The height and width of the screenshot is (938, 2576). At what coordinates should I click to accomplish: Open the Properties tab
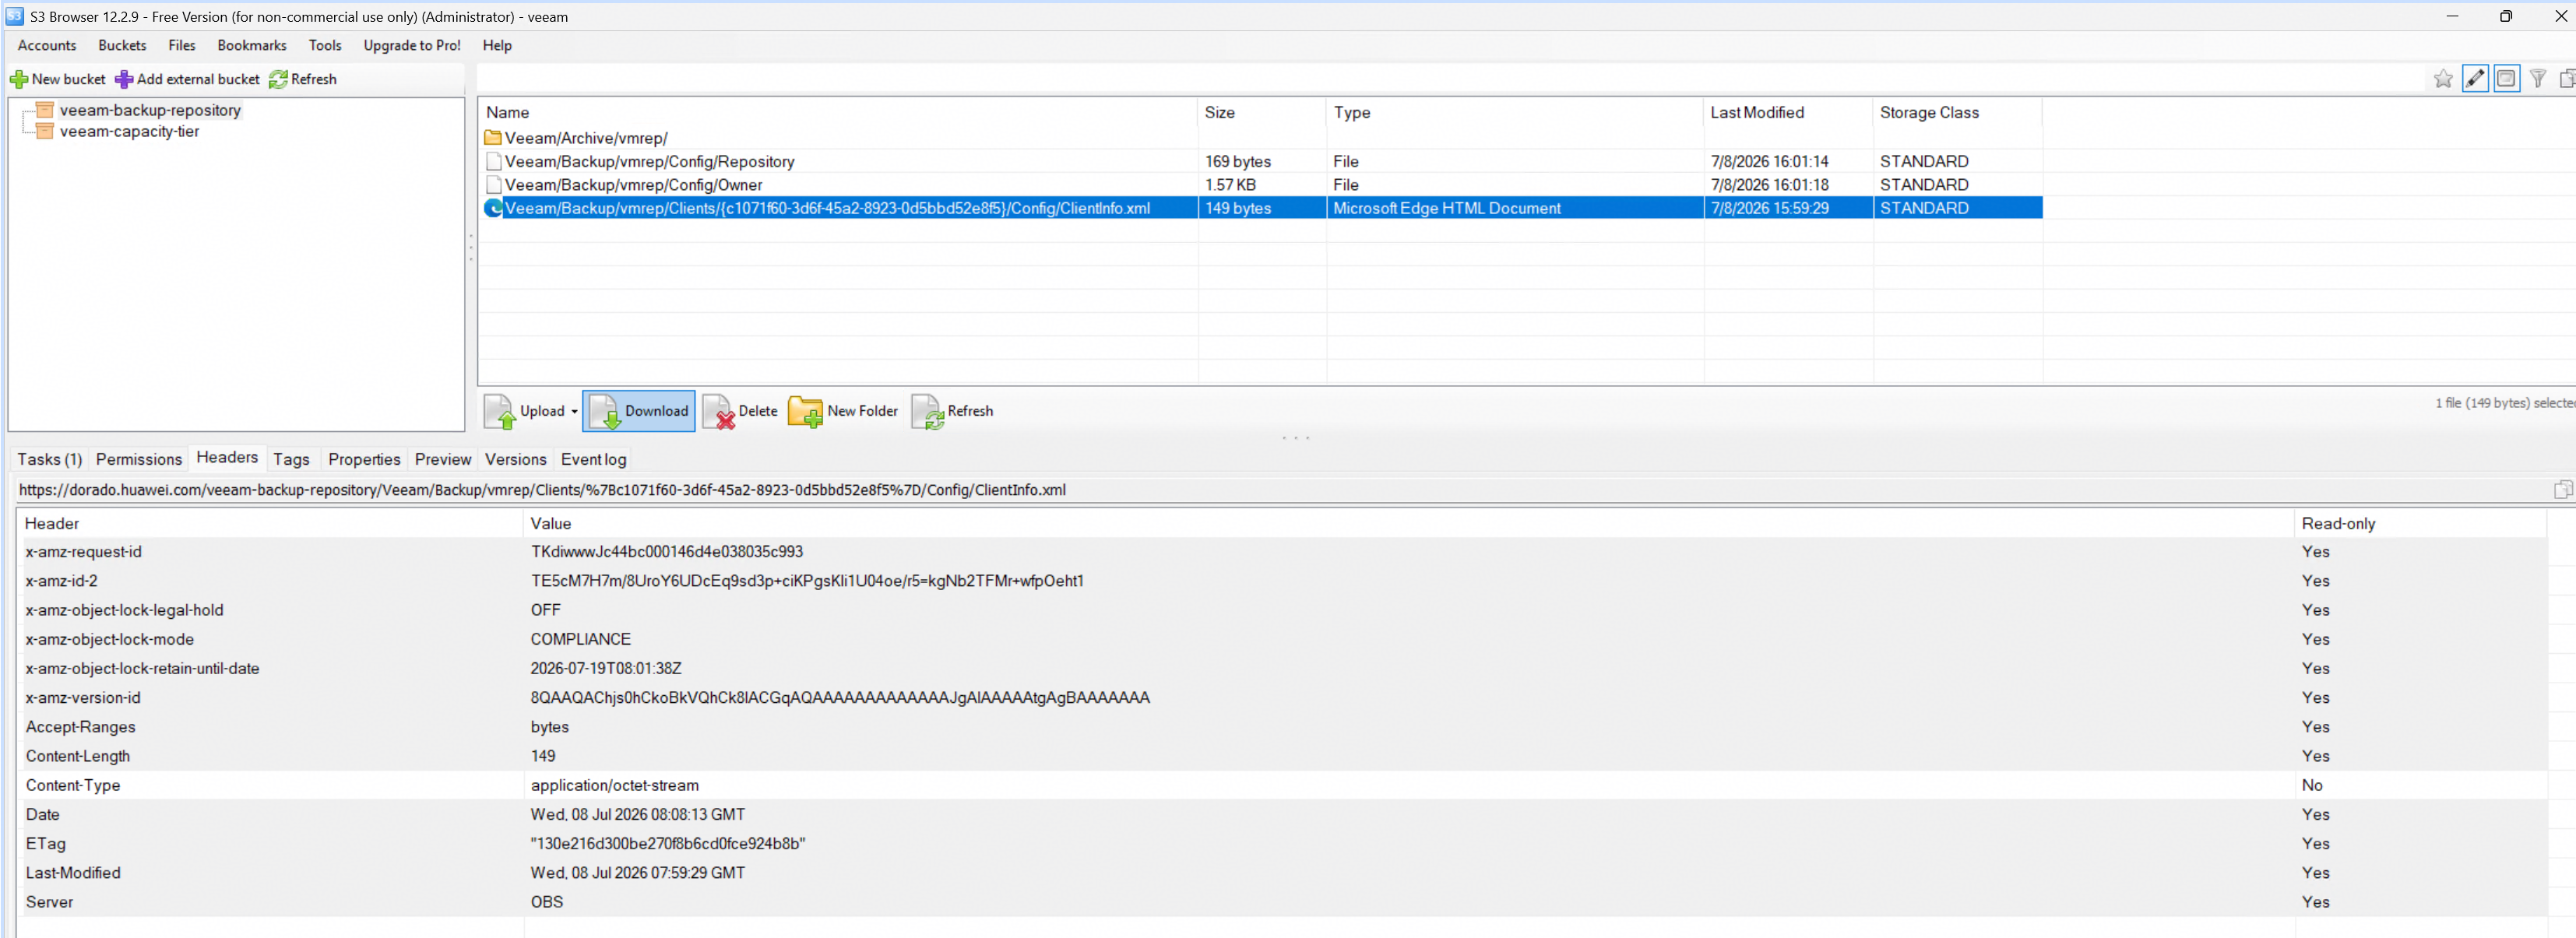coord(364,459)
